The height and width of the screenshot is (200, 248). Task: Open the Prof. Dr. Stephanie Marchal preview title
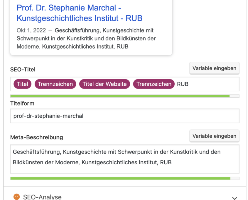coord(80,13)
